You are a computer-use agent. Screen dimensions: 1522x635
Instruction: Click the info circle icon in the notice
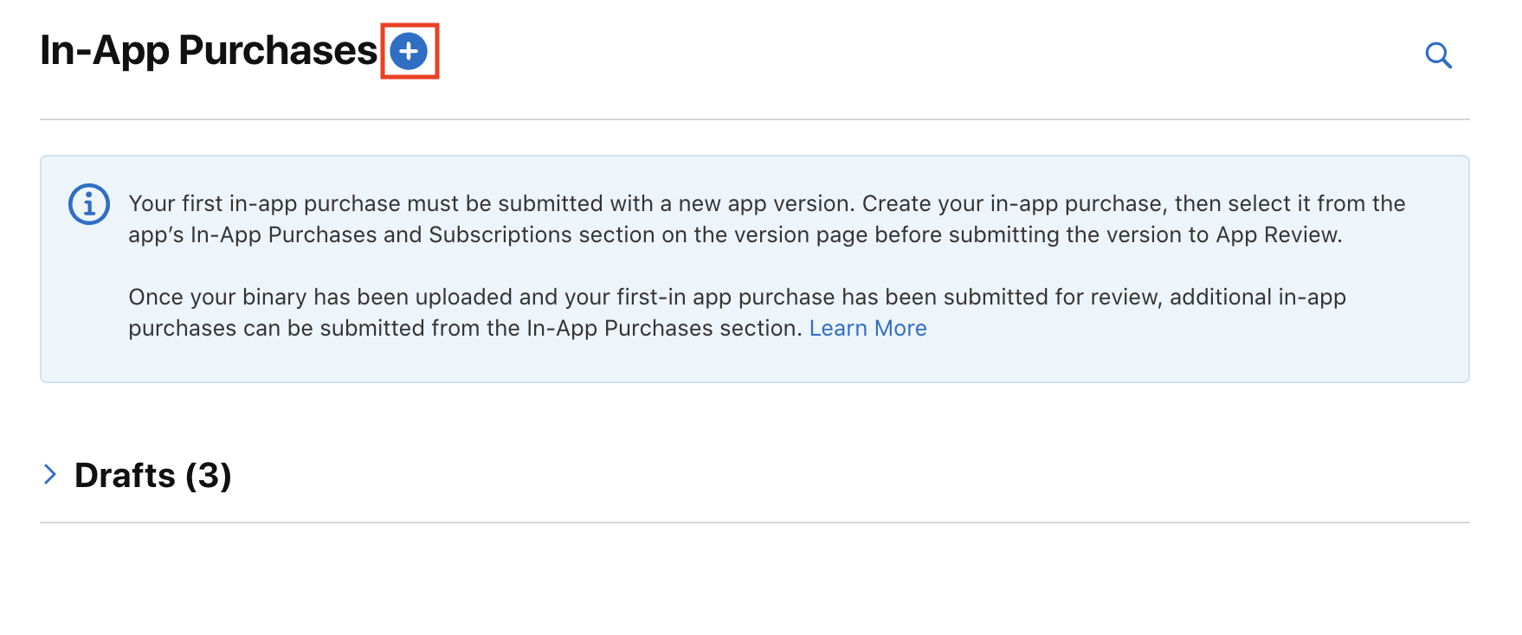(x=89, y=204)
